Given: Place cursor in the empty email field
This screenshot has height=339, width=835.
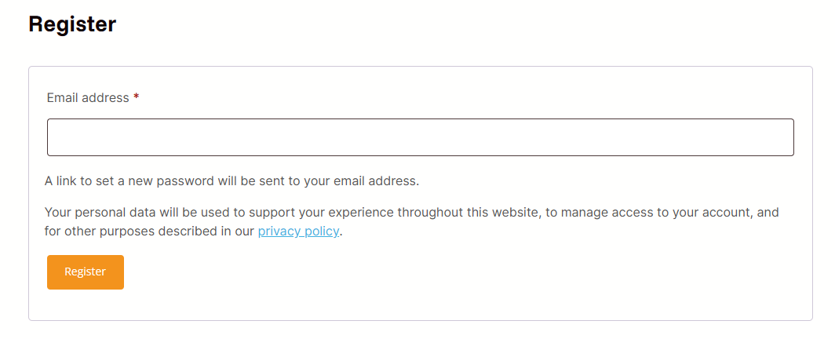Looking at the screenshot, I should click(x=420, y=137).
